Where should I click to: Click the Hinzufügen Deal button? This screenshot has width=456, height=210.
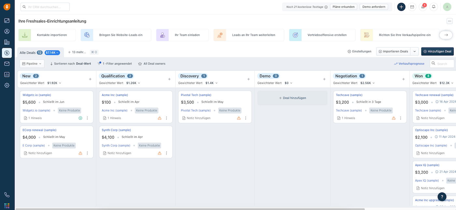tap(437, 51)
